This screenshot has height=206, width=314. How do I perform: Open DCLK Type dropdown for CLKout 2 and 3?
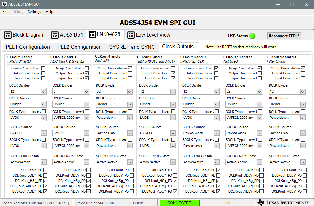[71, 118]
